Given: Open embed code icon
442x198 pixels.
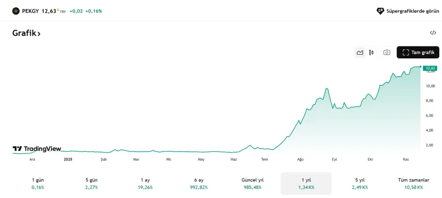Looking at the screenshot, I should 433,33.
